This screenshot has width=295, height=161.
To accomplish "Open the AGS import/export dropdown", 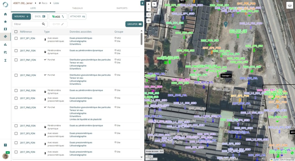I will [58, 16].
